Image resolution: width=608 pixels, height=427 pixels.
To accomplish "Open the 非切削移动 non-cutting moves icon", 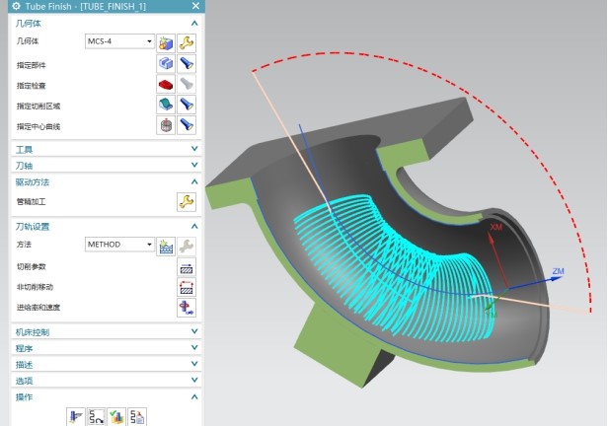I will tap(186, 287).
